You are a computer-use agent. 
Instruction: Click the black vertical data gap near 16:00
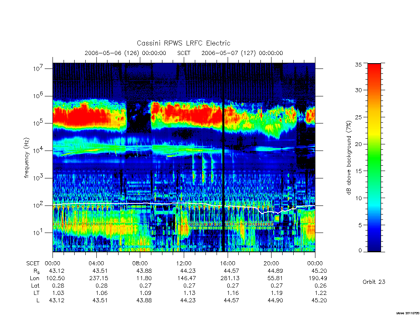click(224, 157)
